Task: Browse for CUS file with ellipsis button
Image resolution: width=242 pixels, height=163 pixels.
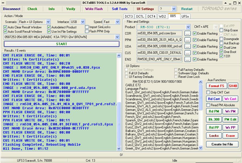Action: (x=187, y=53)
